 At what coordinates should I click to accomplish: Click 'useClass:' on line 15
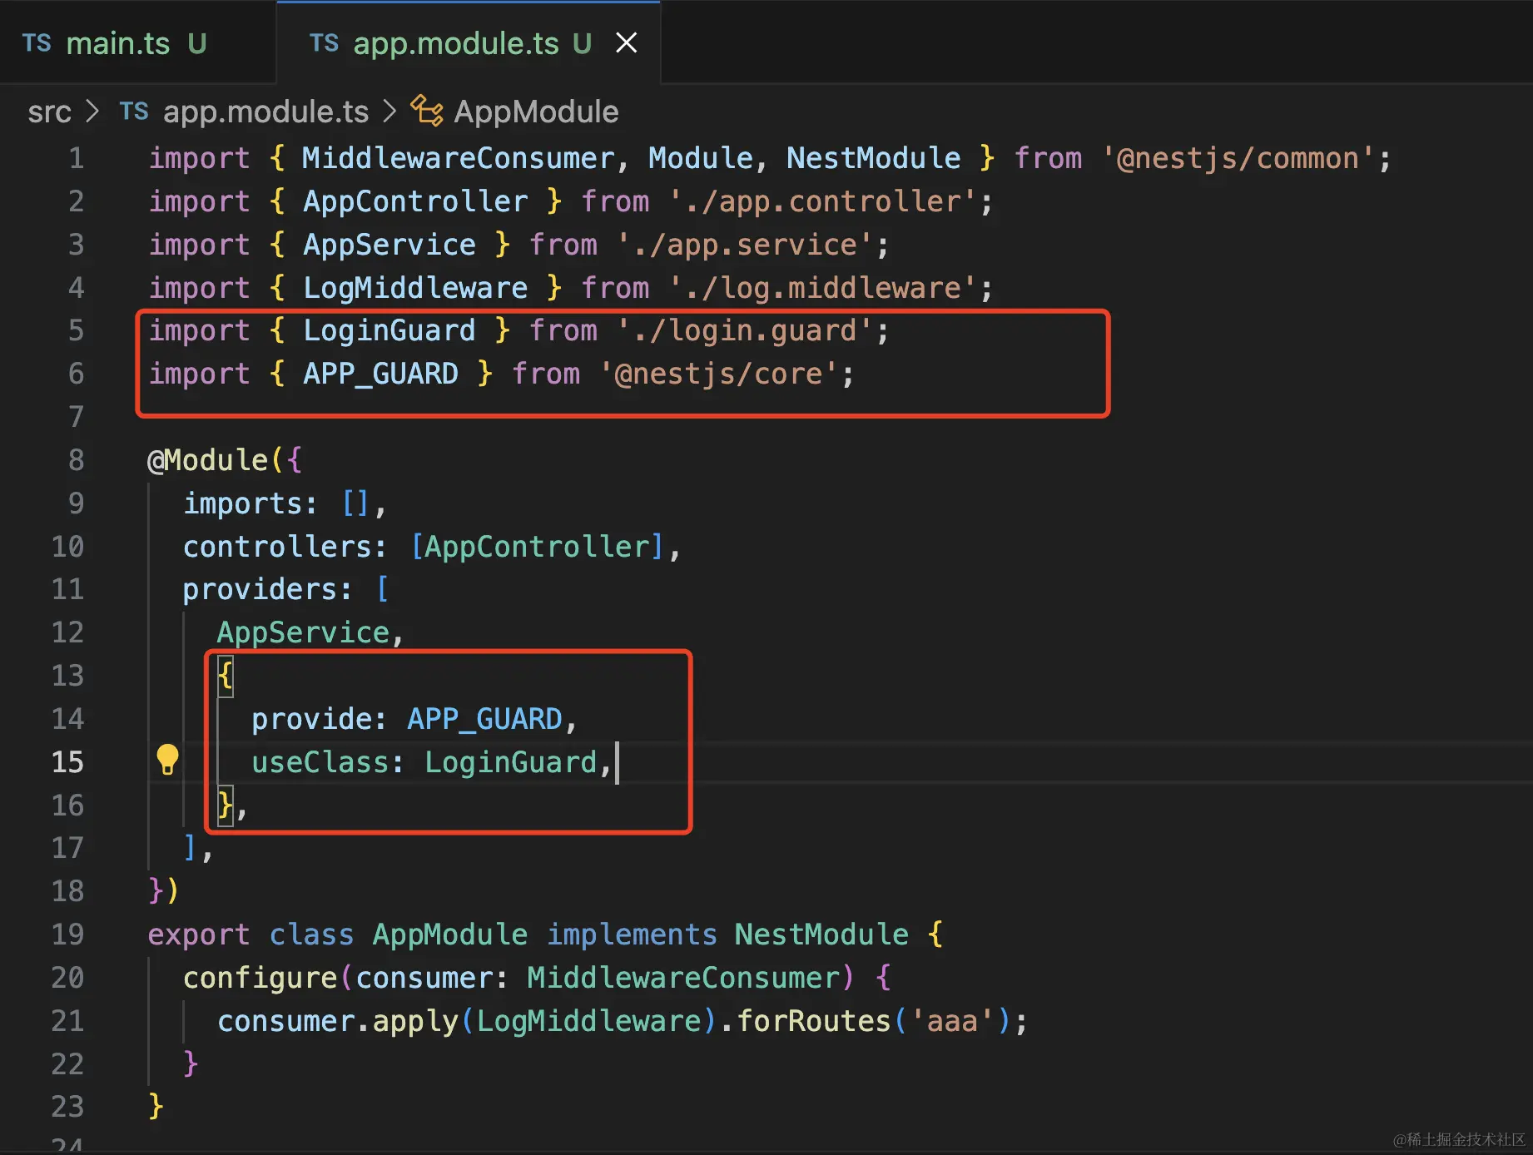328,762
